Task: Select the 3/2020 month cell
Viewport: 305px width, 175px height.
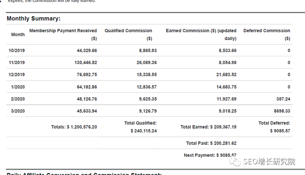Action: 18,111
